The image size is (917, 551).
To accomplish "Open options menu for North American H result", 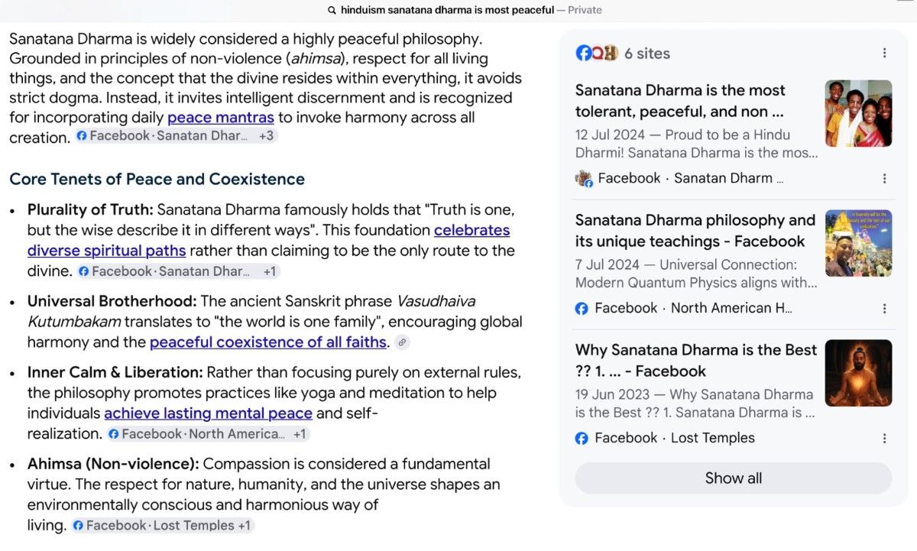I will 884,308.
